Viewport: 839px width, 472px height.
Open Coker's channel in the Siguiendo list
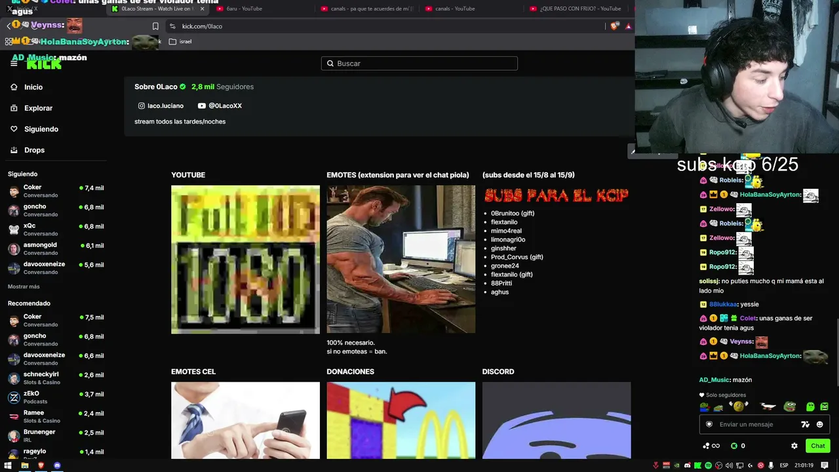(56, 191)
